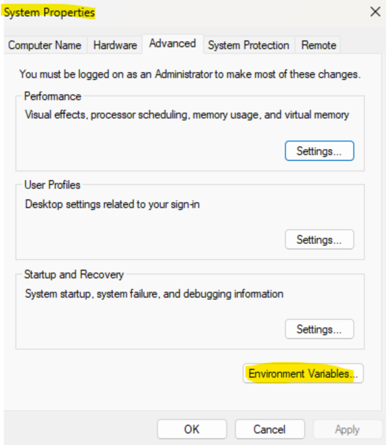Click the desktop settings sign-in description

pos(112,204)
